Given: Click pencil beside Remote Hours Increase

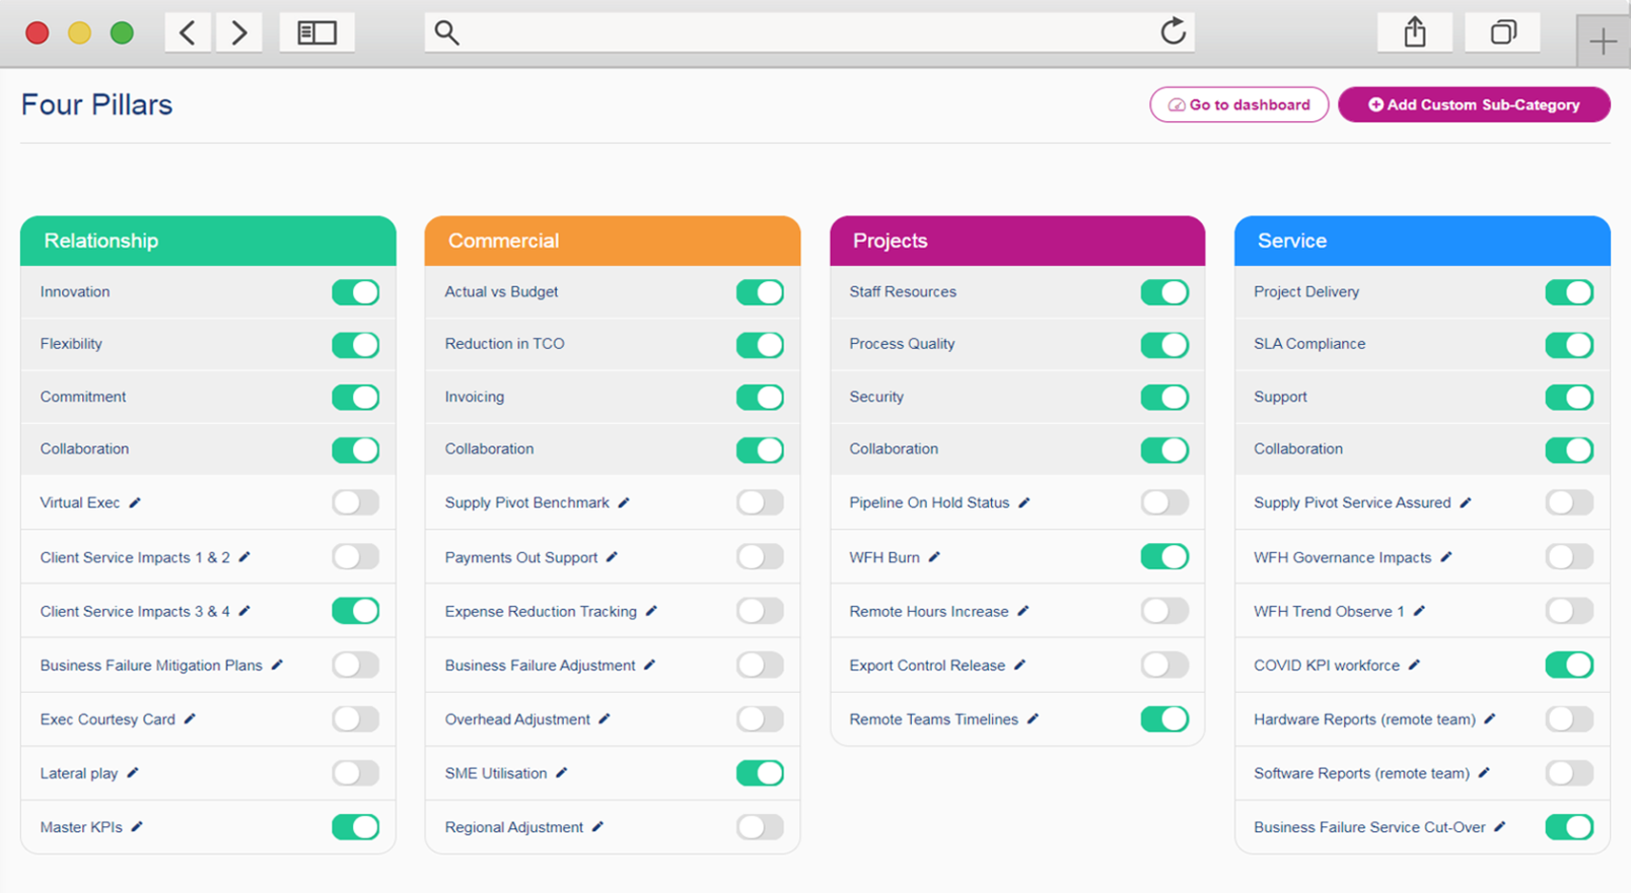Looking at the screenshot, I should pyautogui.click(x=1023, y=611).
